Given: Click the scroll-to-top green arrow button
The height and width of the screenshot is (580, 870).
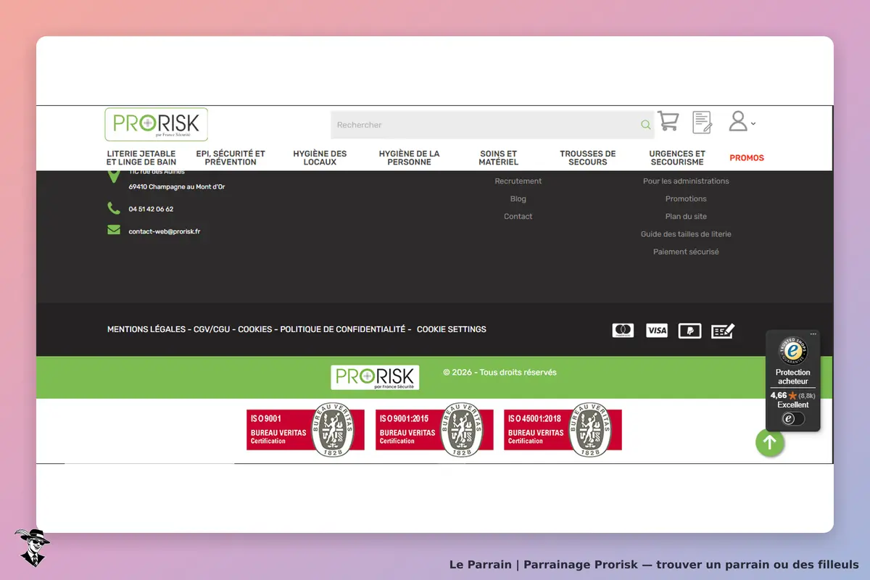Looking at the screenshot, I should [x=770, y=442].
